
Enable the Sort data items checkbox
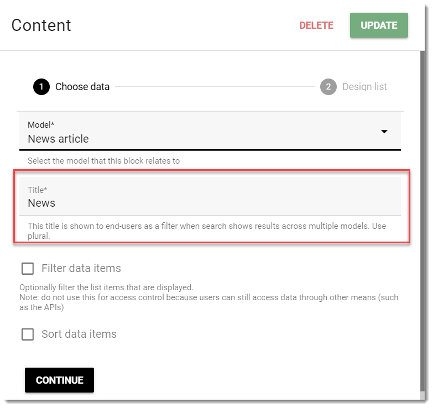click(28, 334)
